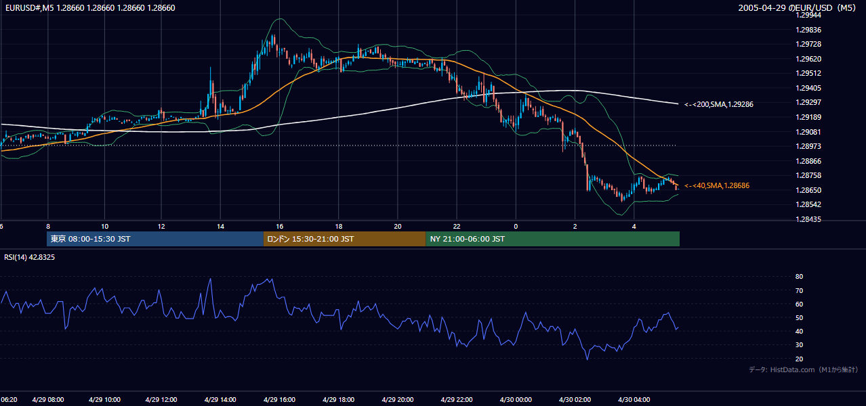Click the RSI scale level 70

[799, 290]
